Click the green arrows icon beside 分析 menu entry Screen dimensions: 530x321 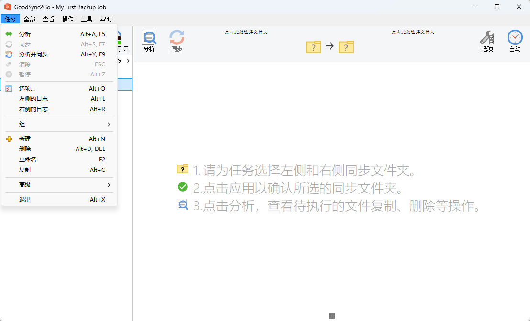pos(9,34)
